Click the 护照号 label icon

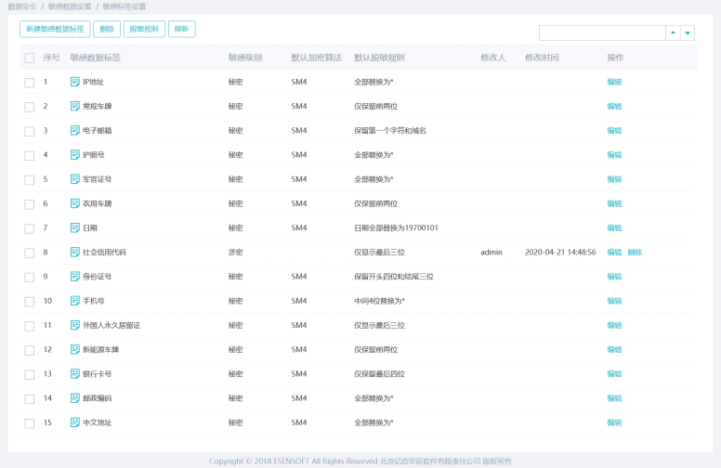pyautogui.click(x=75, y=154)
